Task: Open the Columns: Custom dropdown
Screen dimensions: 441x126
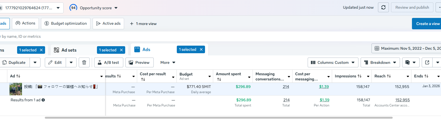Action: click(x=333, y=62)
